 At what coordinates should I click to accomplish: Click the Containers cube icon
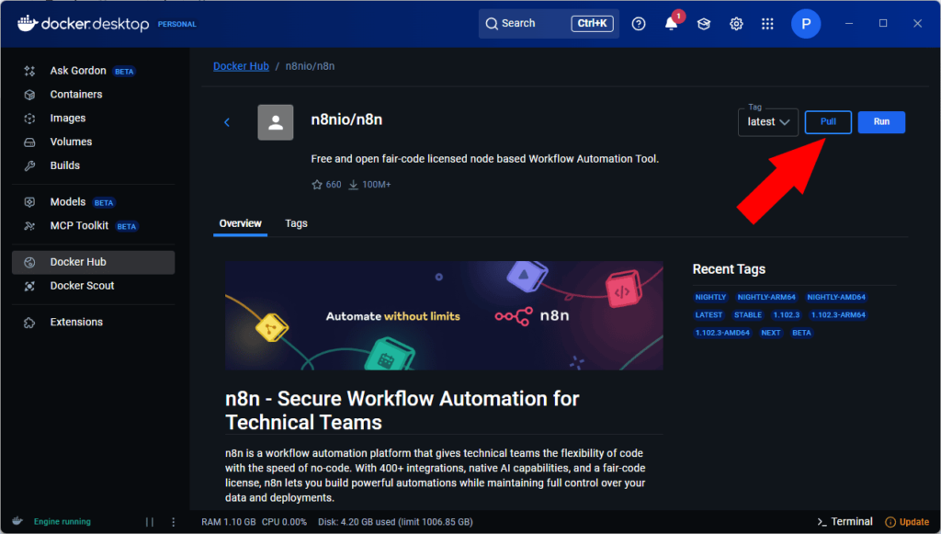pyautogui.click(x=29, y=95)
